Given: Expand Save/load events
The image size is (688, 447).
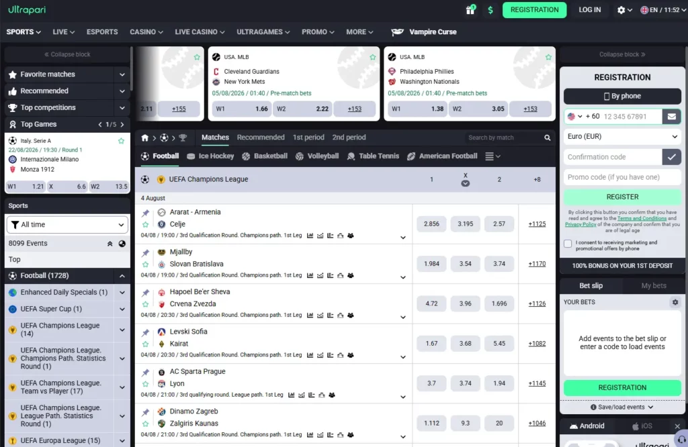Looking at the screenshot, I should [x=622, y=407].
